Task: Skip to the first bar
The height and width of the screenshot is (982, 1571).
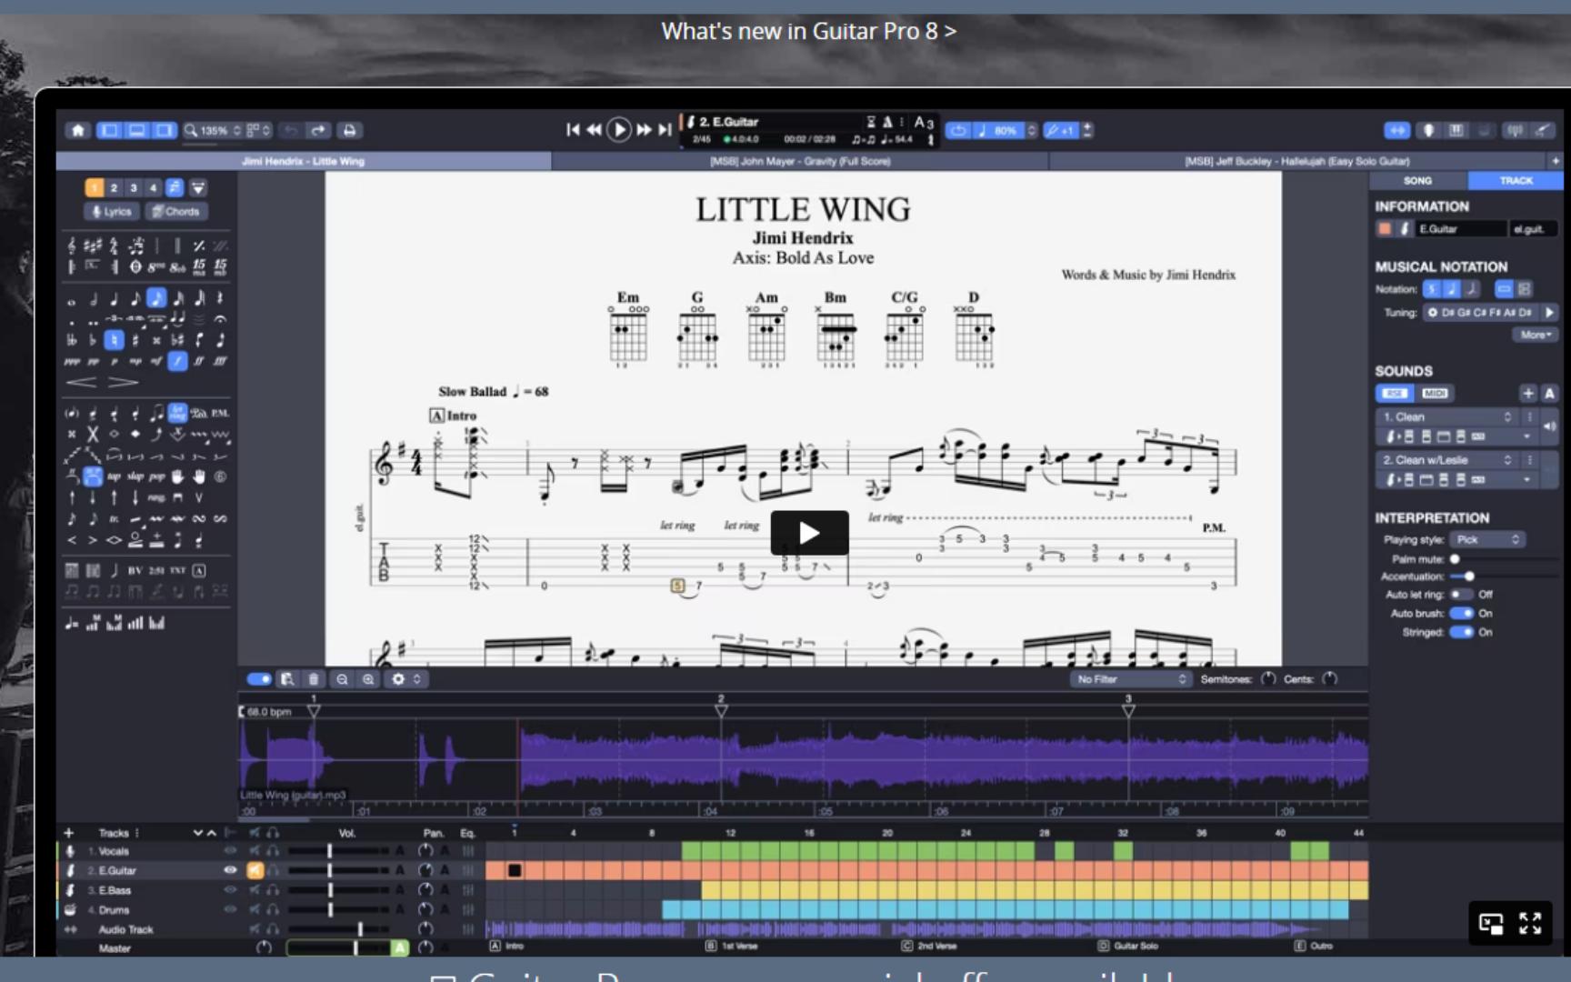Action: click(x=573, y=130)
